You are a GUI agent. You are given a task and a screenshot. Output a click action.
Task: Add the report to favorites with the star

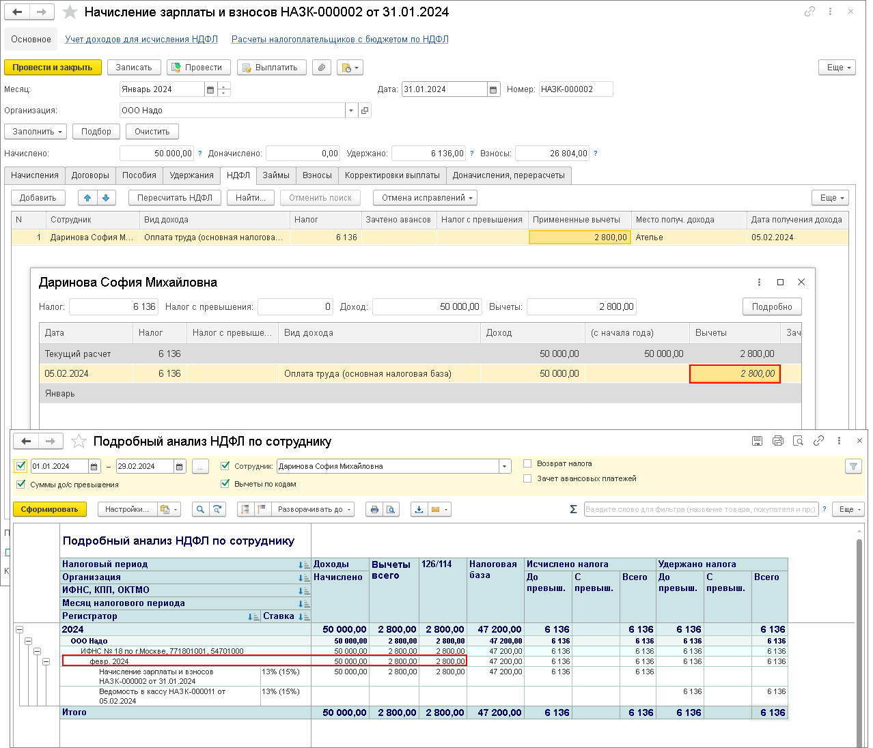pyautogui.click(x=79, y=442)
